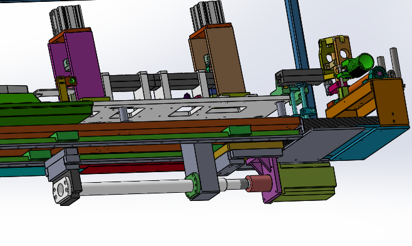Image resolution: width=412 pixels, height=246 pixels.
Task: Click the white post right of purple plate
Action: click(x=107, y=86)
